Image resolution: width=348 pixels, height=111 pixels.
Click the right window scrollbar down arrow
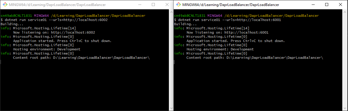(344, 109)
